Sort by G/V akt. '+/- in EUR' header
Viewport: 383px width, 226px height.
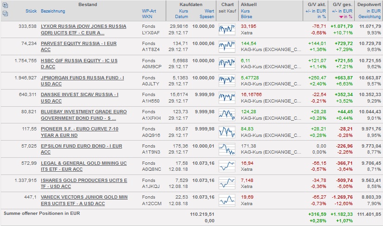pos(316,11)
